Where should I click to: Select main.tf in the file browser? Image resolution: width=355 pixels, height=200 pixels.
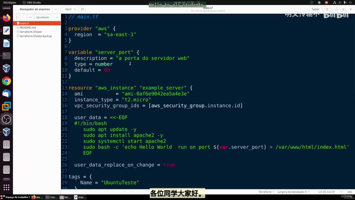[x=37, y=23]
